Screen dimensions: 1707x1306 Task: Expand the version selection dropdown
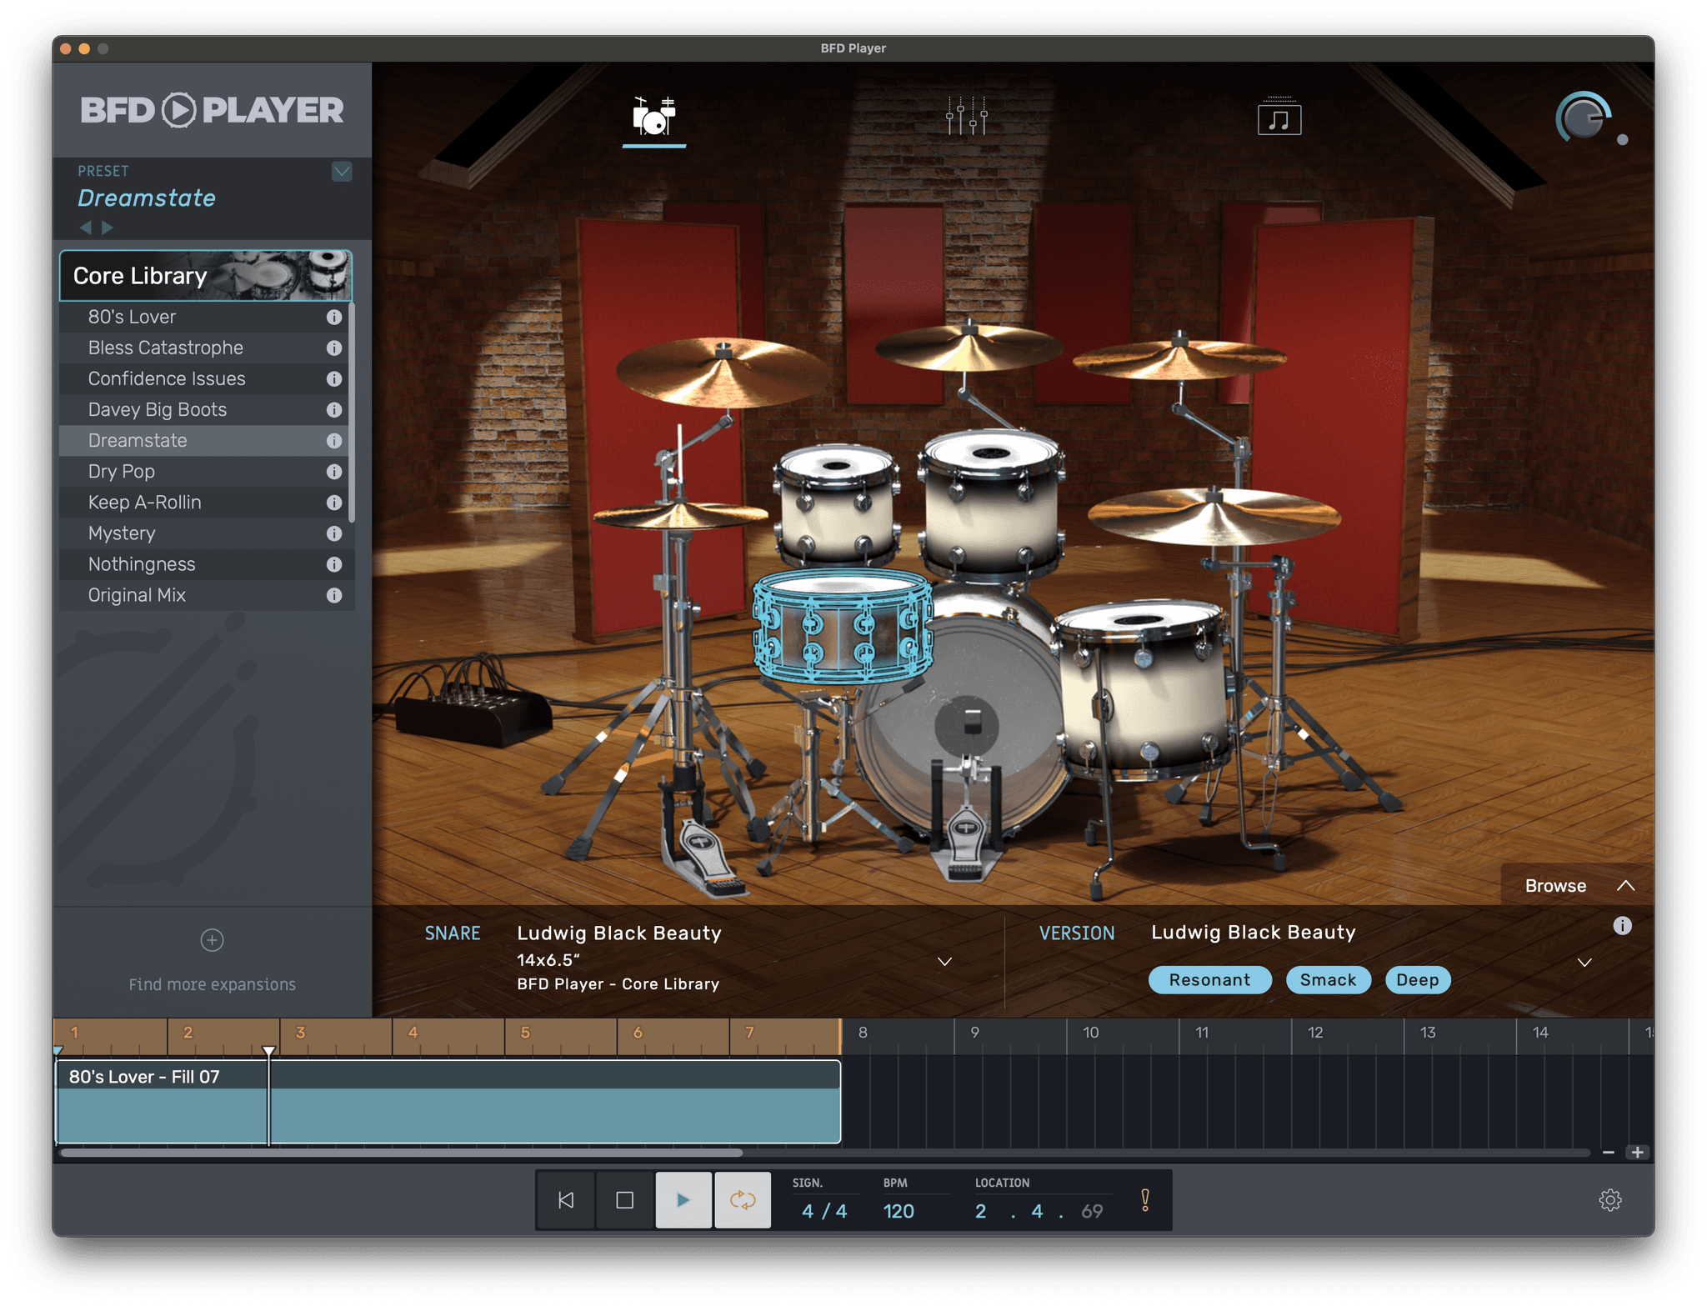1584,963
